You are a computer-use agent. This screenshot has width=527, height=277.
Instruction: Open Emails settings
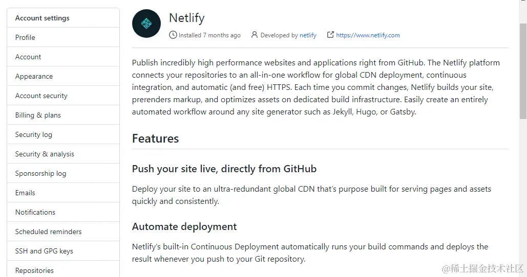point(63,193)
